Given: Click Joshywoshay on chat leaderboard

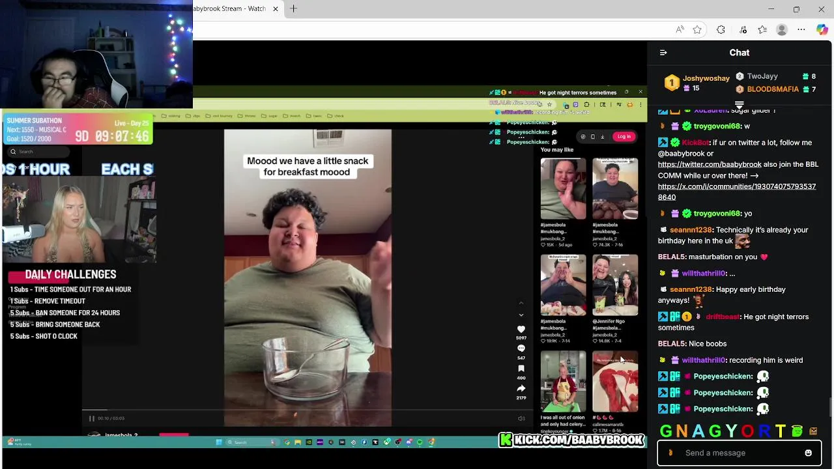Looking at the screenshot, I should coord(706,78).
